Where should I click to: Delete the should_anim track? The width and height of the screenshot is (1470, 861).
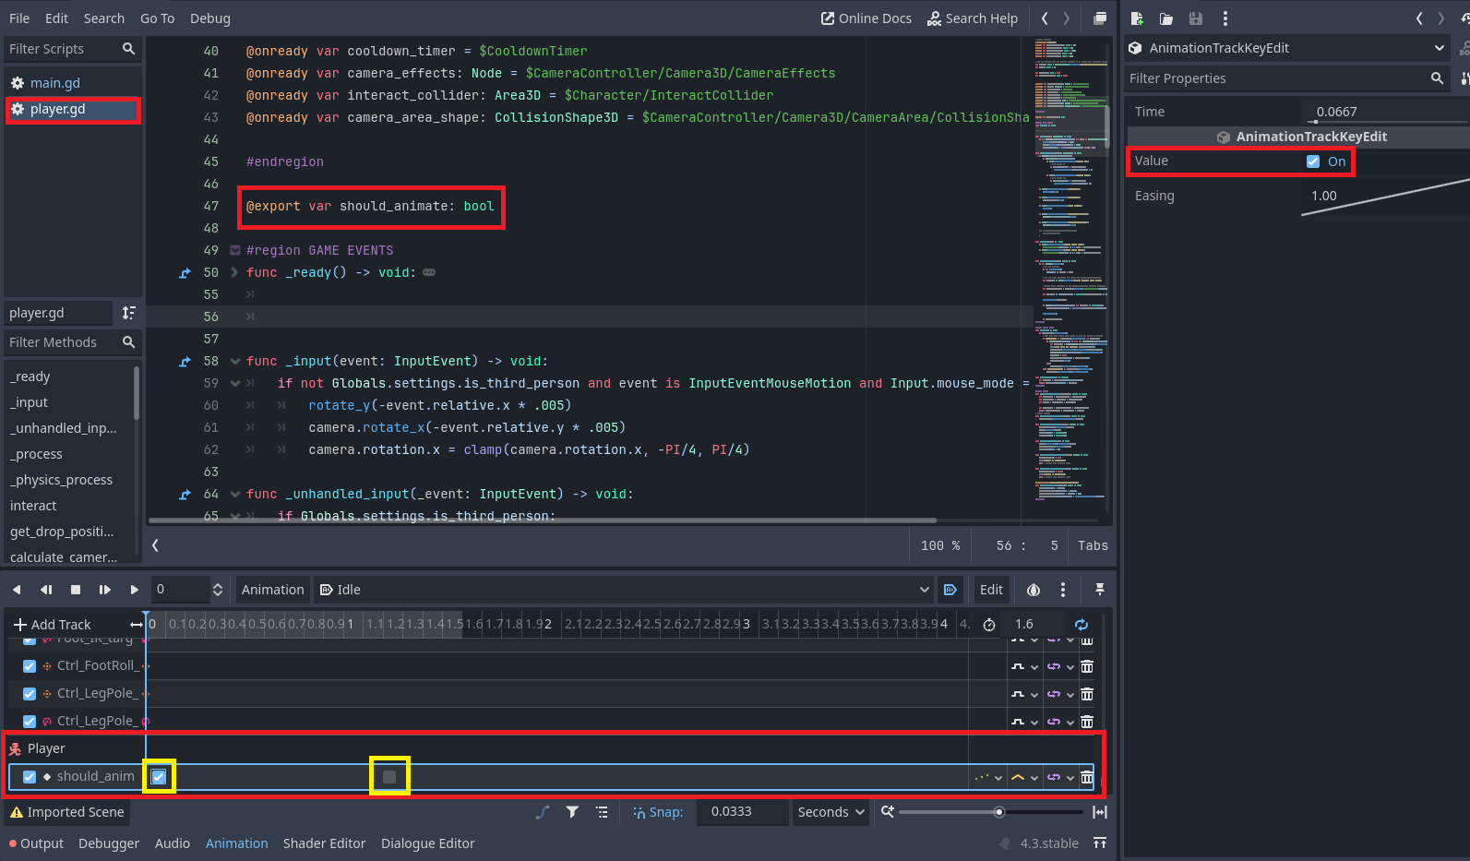pos(1087,777)
